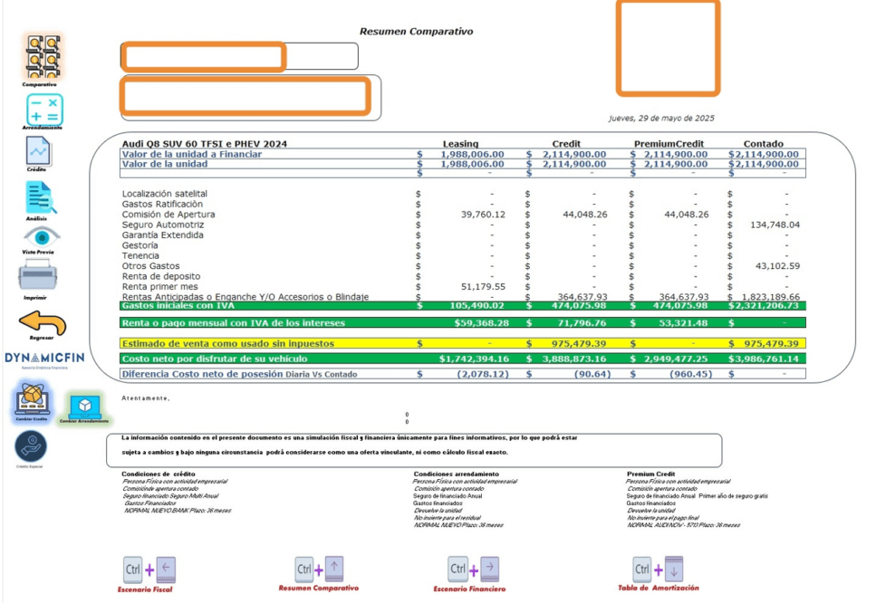Click the DYNAMICFIN logo

click(x=45, y=358)
